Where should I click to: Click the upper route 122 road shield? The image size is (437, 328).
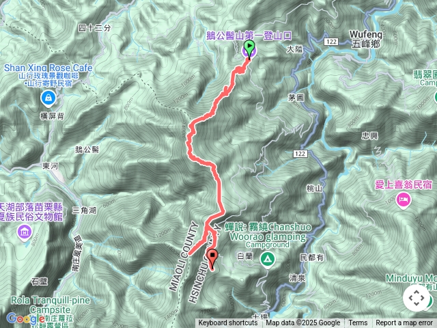[331, 42]
